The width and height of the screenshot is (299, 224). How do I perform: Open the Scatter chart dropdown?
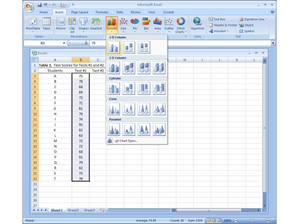pos(169,24)
